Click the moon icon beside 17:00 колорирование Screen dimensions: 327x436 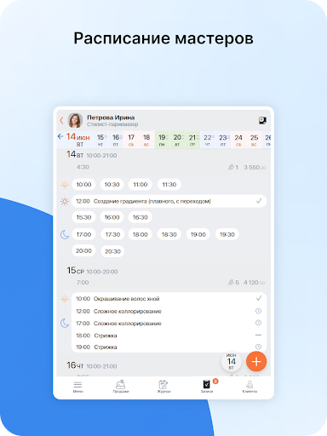pyautogui.click(x=65, y=323)
